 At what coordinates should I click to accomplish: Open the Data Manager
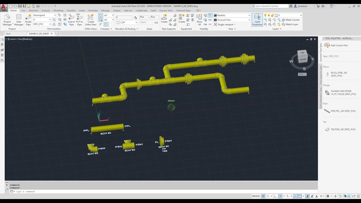point(19,20)
